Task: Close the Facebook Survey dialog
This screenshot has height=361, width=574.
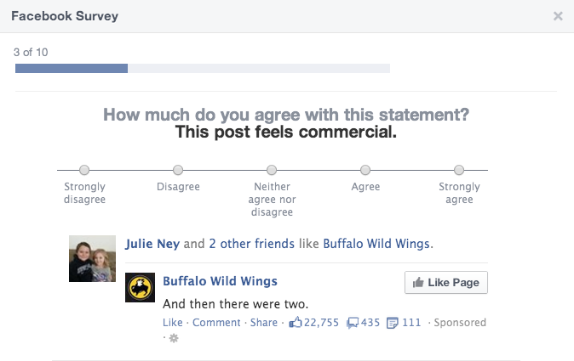Action: pos(558,16)
